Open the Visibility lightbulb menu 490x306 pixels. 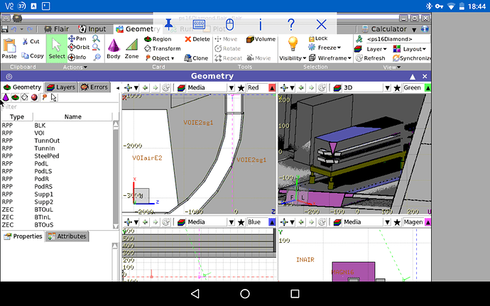(293, 48)
